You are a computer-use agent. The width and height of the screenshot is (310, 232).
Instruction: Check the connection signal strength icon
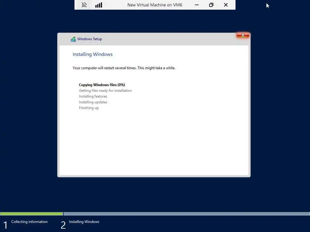[99, 5]
